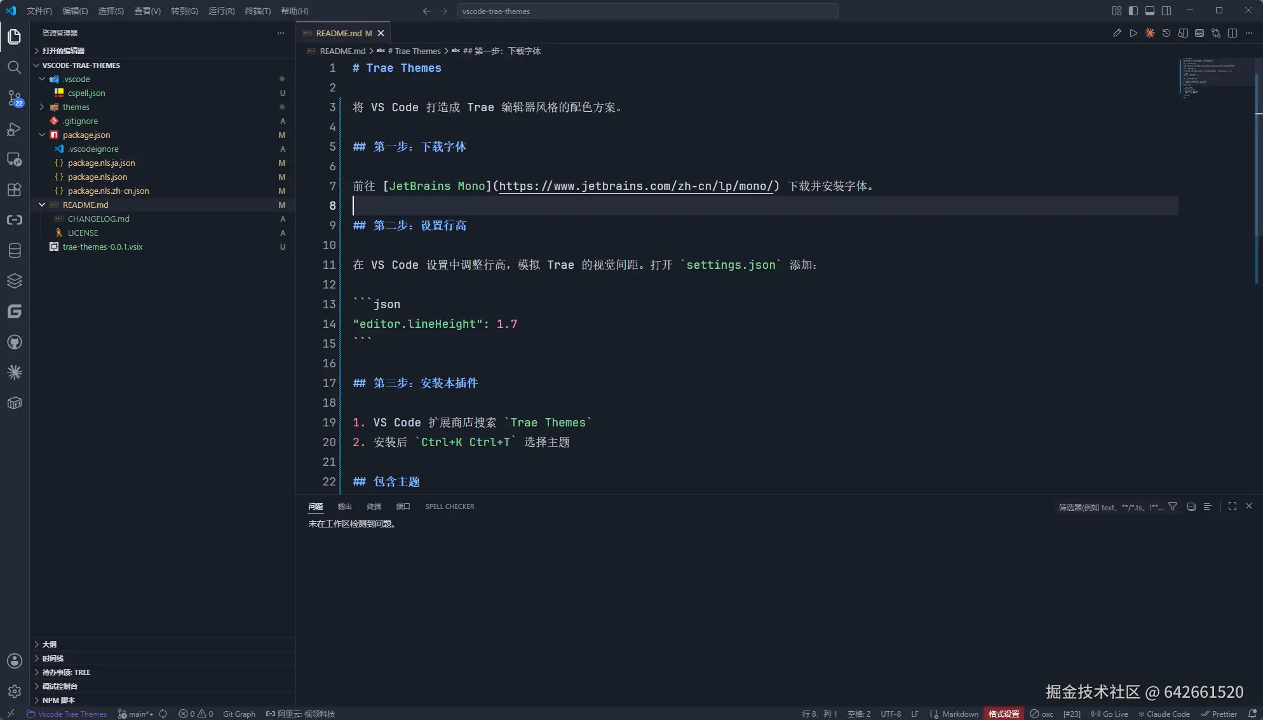This screenshot has height=720, width=1263.
Task: Click the Problems filter input field
Action: [x=1111, y=506]
